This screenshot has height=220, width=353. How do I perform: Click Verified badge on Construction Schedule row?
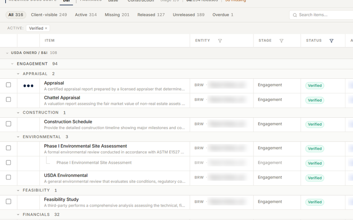(x=315, y=124)
